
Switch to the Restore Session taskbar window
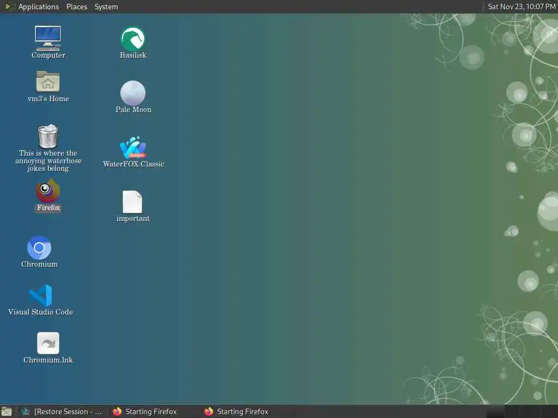[62, 411]
